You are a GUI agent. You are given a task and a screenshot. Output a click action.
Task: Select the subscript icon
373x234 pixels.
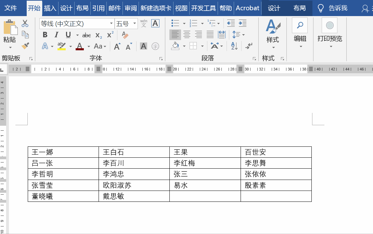(x=98, y=35)
